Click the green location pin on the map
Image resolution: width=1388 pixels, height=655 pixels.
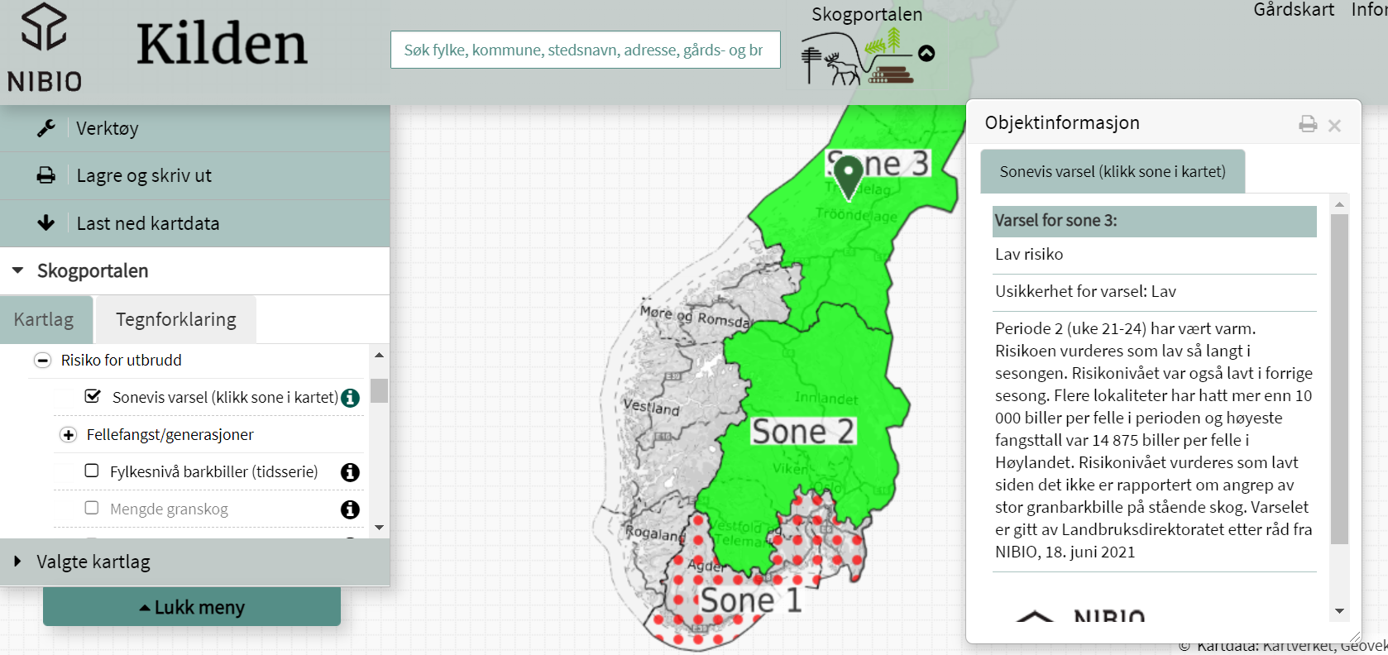pos(849,177)
